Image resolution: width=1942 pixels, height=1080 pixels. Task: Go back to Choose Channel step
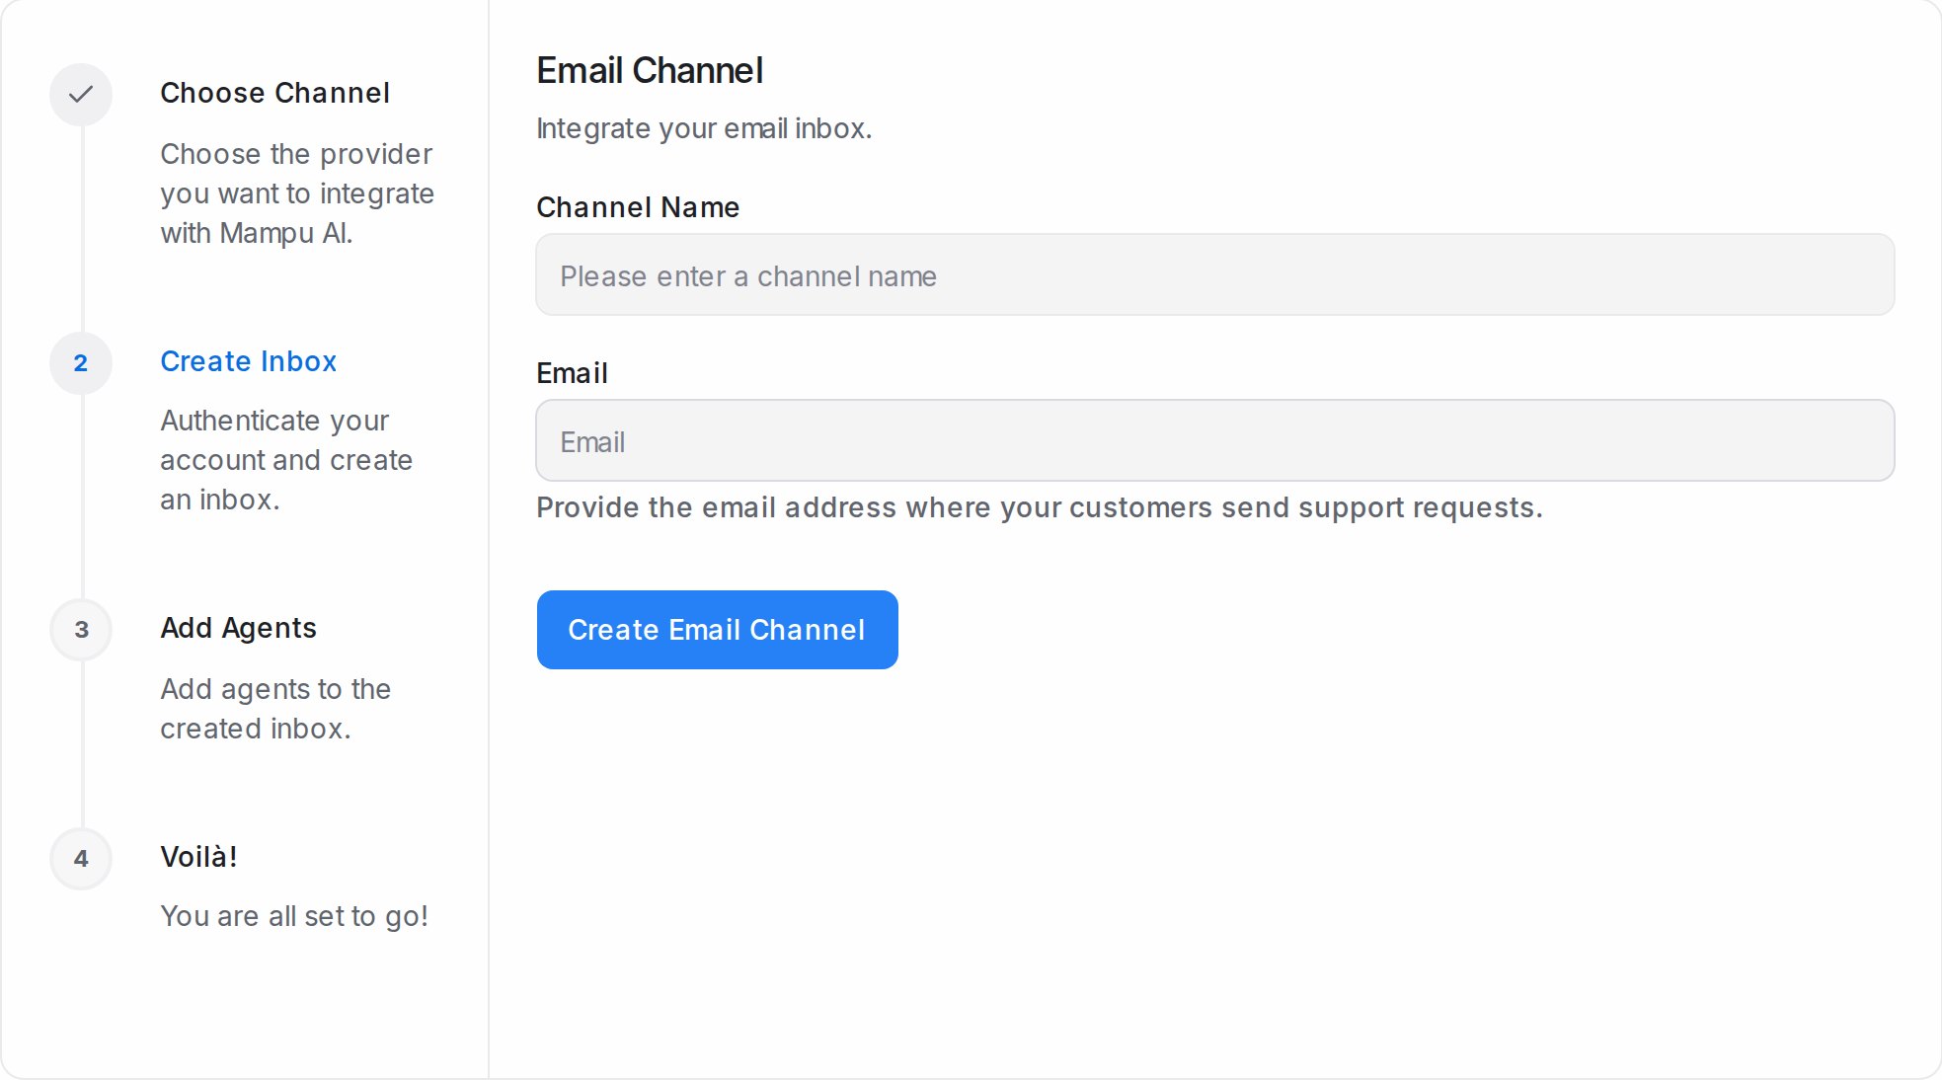pos(274,93)
